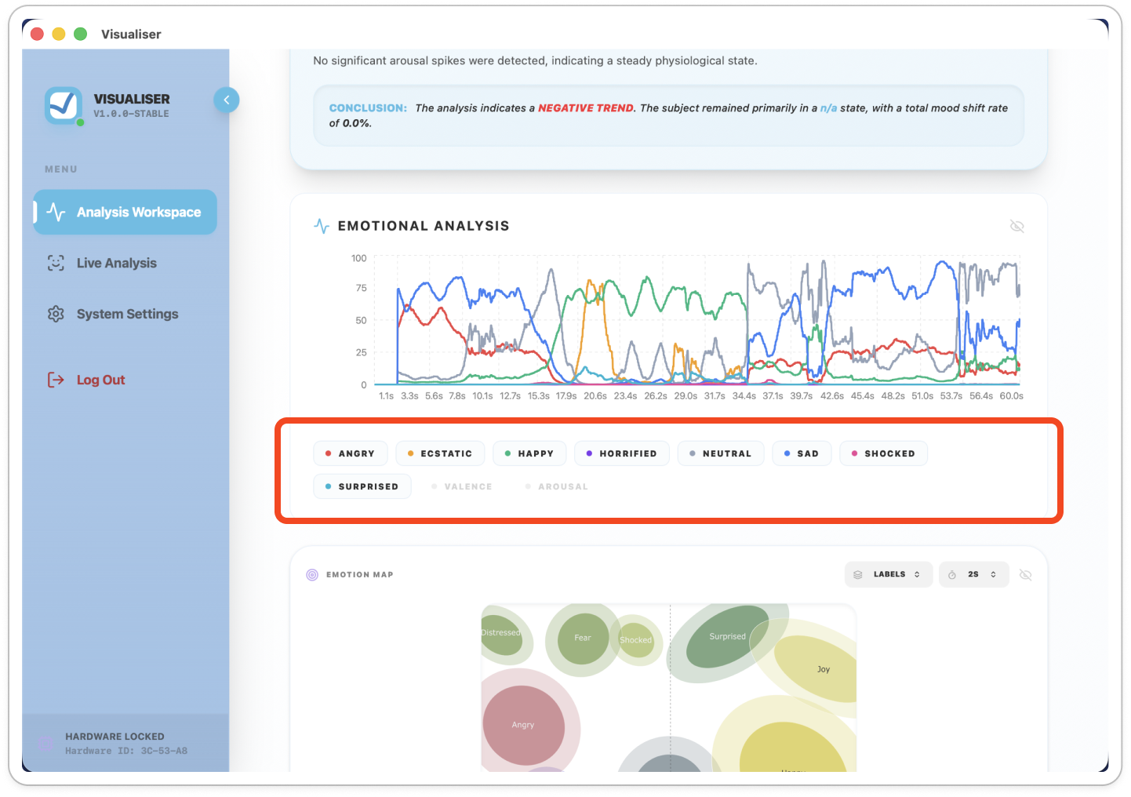This screenshot has height=797, width=1131.
Task: Click the gear icon beside System Settings
Action: point(56,314)
